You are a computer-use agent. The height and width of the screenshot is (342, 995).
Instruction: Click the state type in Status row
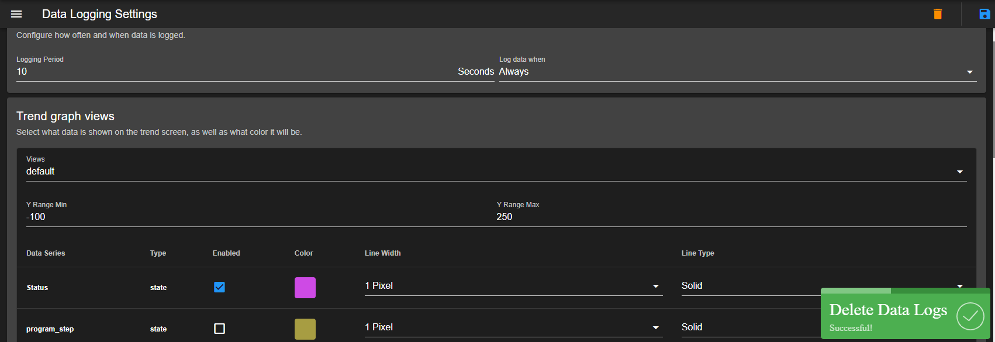coord(158,288)
